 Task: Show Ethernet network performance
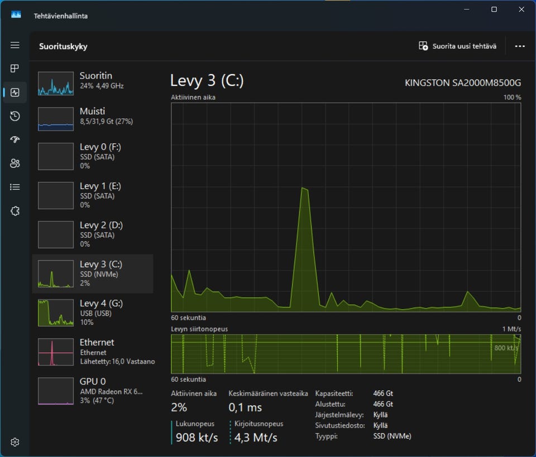(x=93, y=352)
